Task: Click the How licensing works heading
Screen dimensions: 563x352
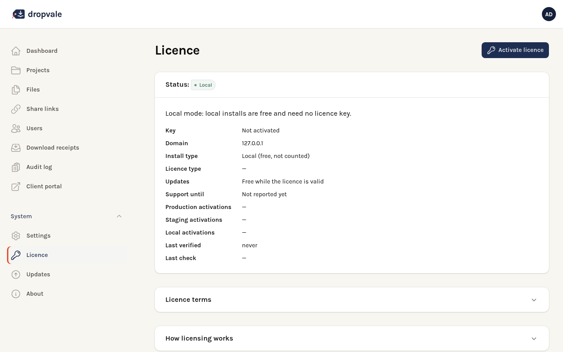Action: pos(199,338)
